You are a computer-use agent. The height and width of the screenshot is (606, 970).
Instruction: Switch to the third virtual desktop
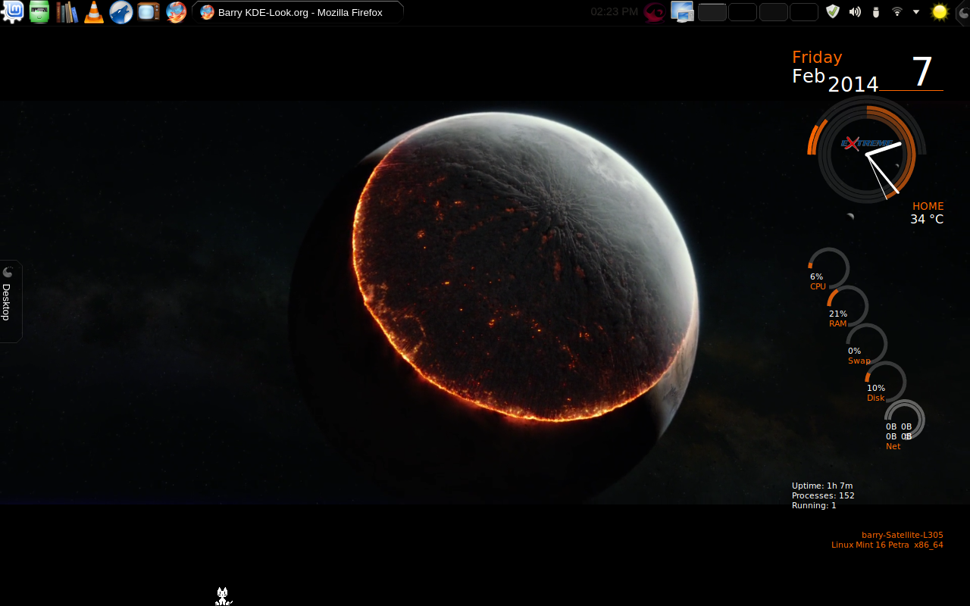[x=774, y=12]
